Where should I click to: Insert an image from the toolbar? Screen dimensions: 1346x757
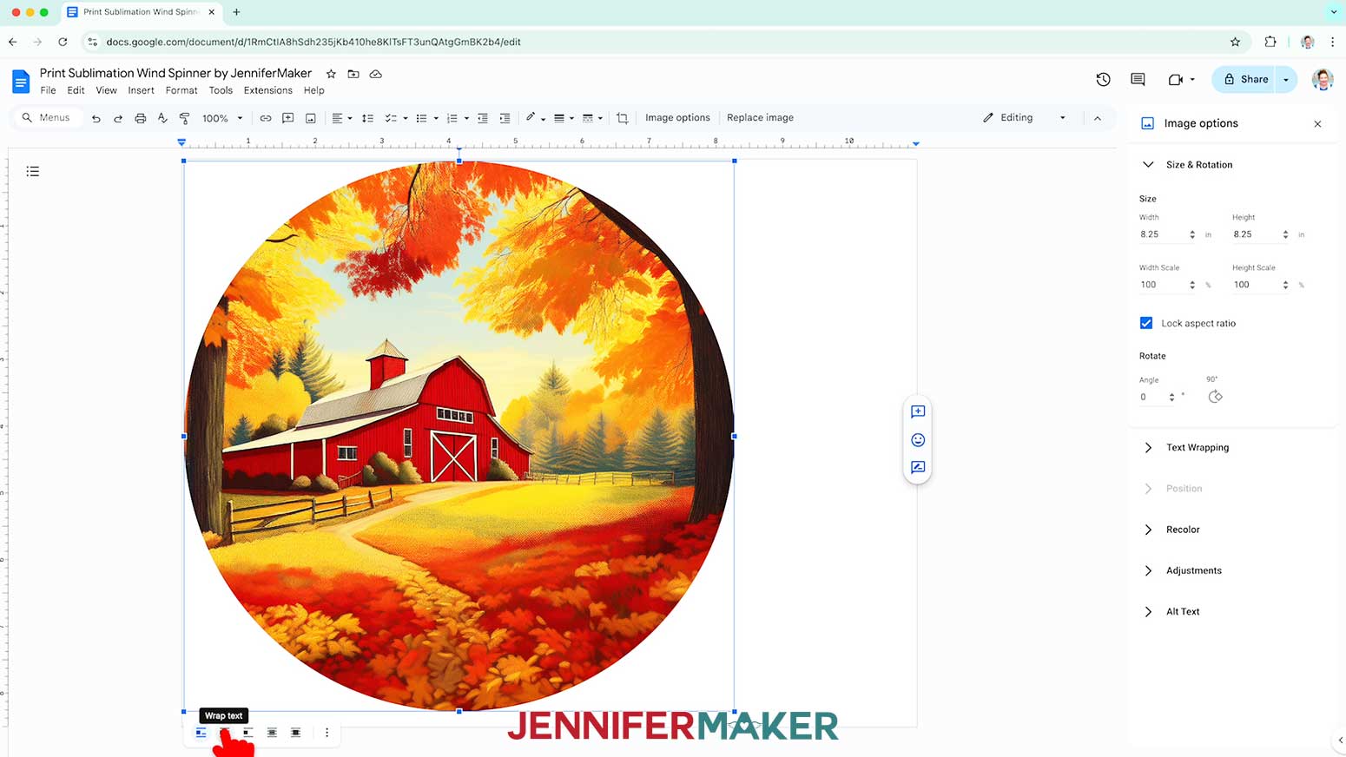(x=310, y=118)
